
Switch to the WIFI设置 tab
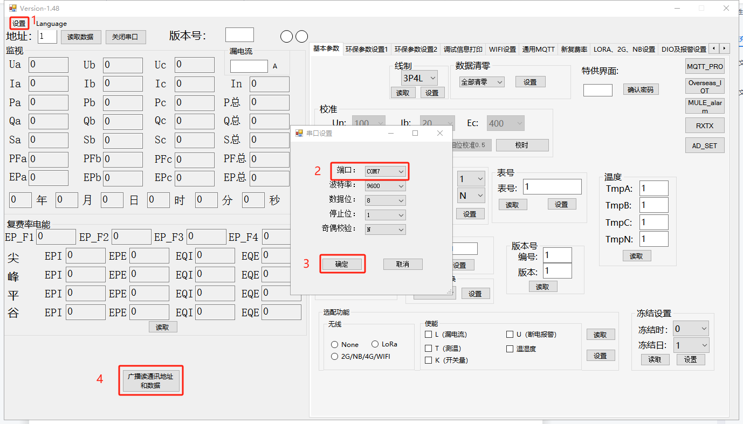pos(502,49)
